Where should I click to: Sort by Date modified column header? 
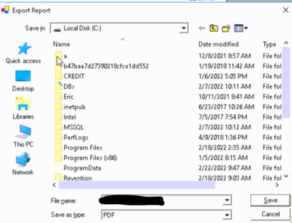218,44
